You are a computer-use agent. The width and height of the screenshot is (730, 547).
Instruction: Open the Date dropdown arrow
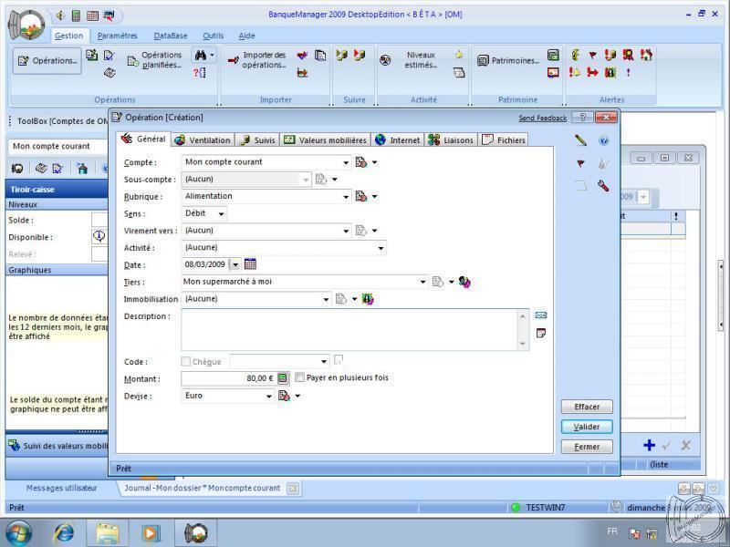point(235,264)
